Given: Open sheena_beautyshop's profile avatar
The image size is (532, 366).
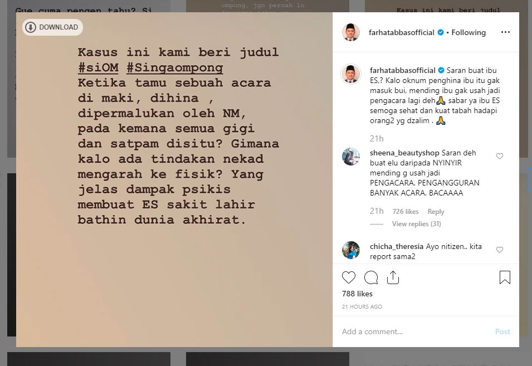Looking at the screenshot, I should [x=351, y=157].
